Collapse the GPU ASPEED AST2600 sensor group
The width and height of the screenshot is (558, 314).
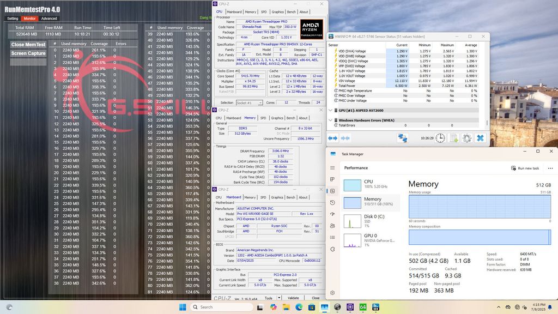tap(330, 110)
